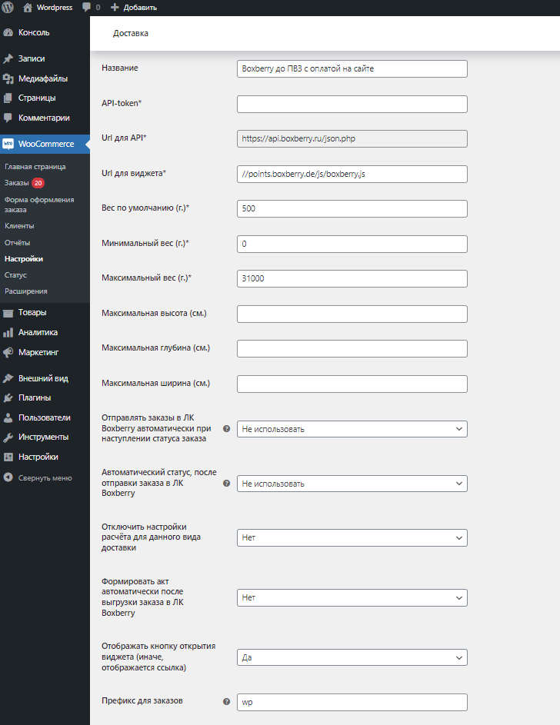Open Статус submenu link
560x725 pixels.
tap(15, 275)
